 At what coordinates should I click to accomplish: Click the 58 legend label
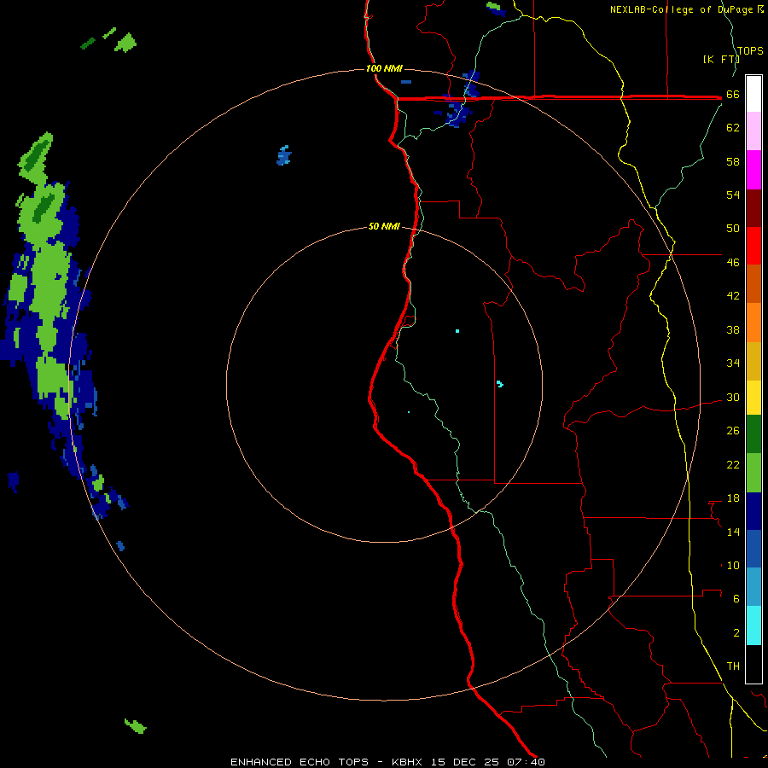click(x=733, y=161)
